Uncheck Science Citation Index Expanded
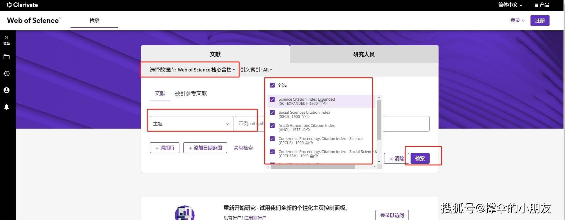Image resolution: width=565 pixels, height=220 pixels. coord(272,99)
